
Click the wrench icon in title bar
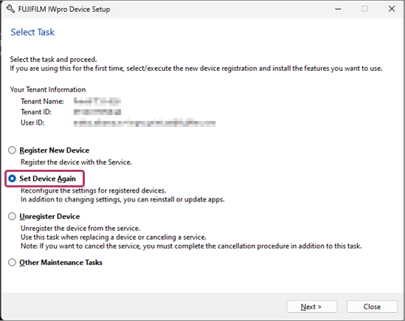coord(10,9)
